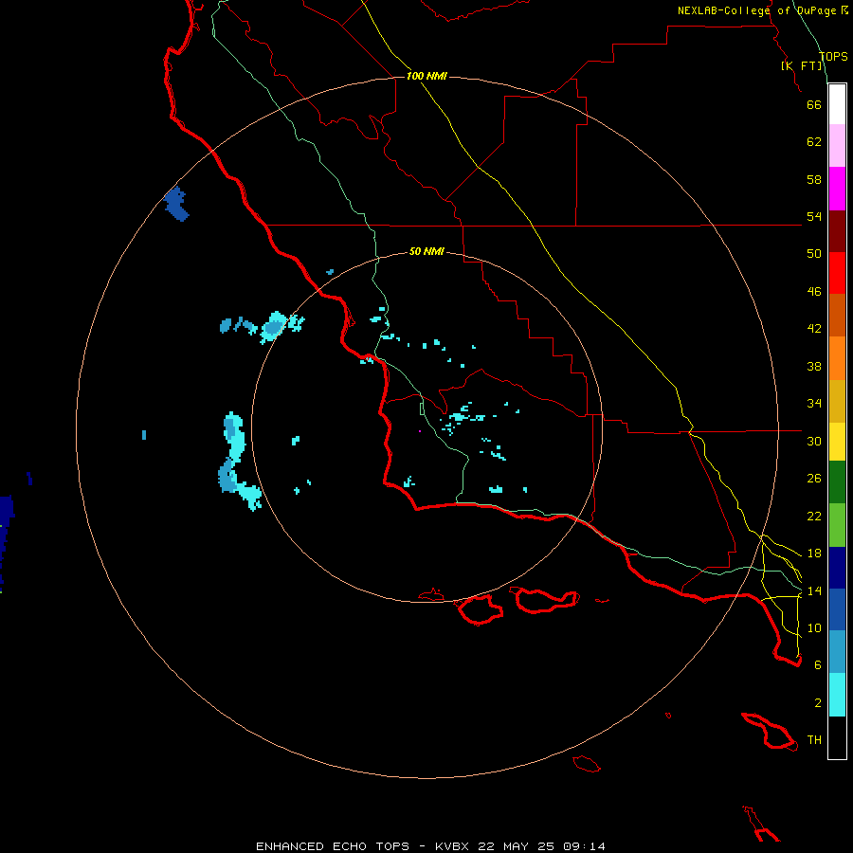Click the legend value '46'
Screen dimensions: 853x853
tap(814, 292)
